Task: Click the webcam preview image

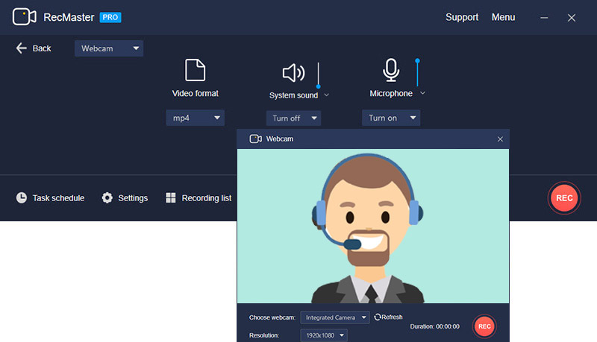Action: point(373,226)
